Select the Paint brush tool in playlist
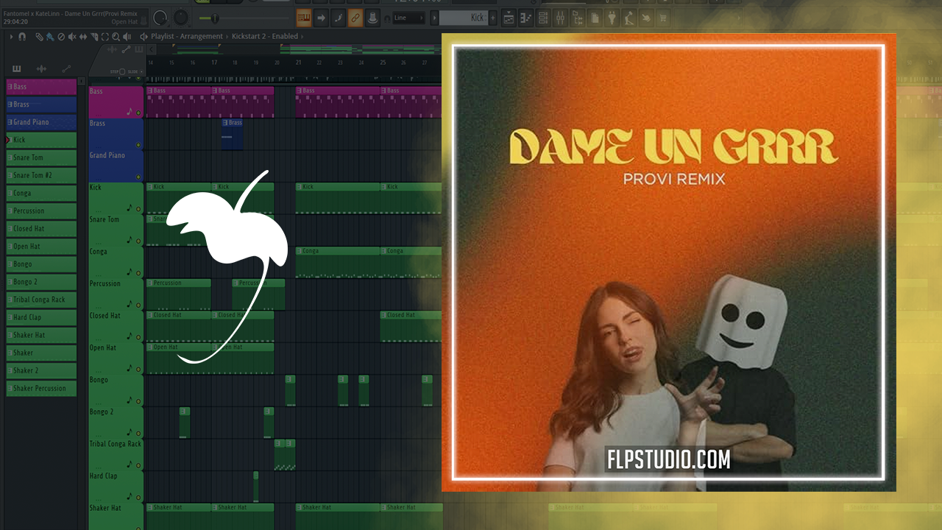 click(x=49, y=36)
